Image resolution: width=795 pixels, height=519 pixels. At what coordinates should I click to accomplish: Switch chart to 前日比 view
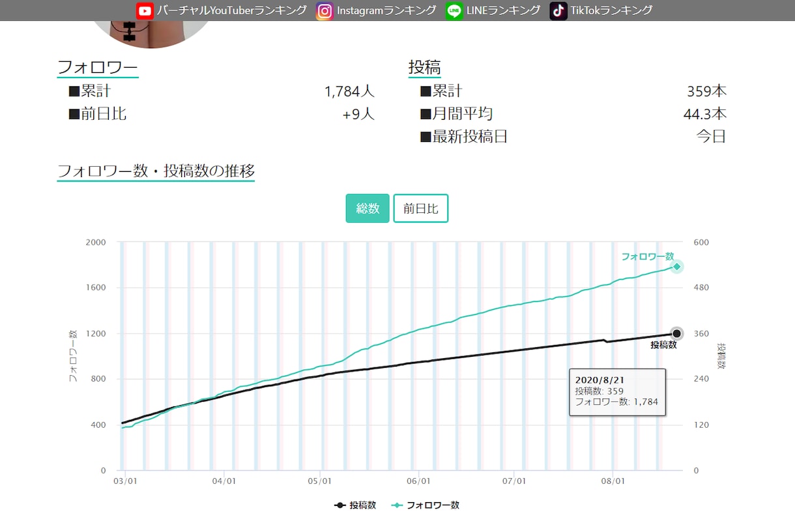[421, 208]
